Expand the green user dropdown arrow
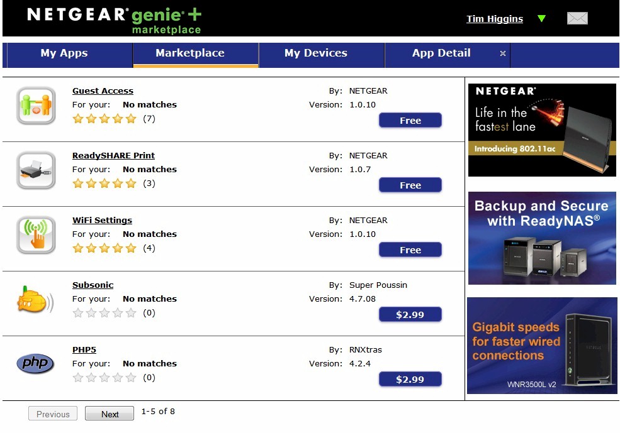 pyautogui.click(x=542, y=18)
